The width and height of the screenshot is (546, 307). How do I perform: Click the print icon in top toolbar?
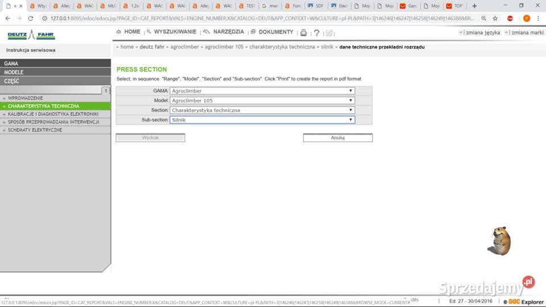point(304,33)
